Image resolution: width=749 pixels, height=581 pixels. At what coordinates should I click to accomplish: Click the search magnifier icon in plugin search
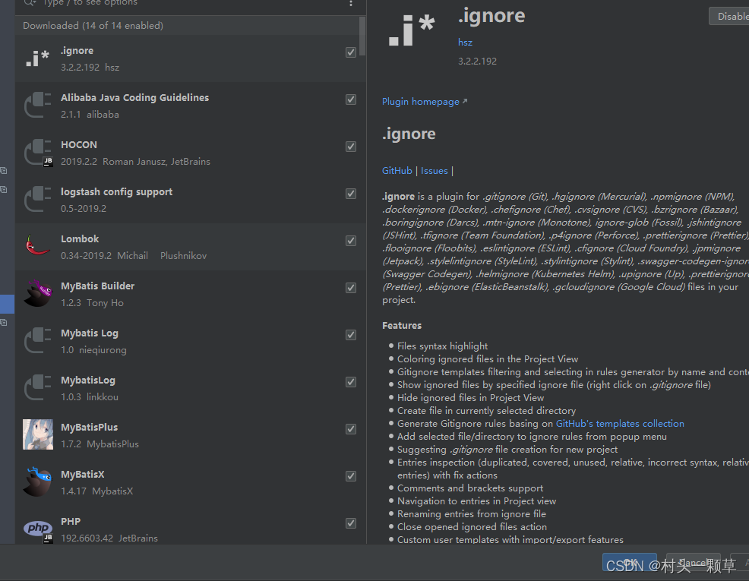coord(30,2)
